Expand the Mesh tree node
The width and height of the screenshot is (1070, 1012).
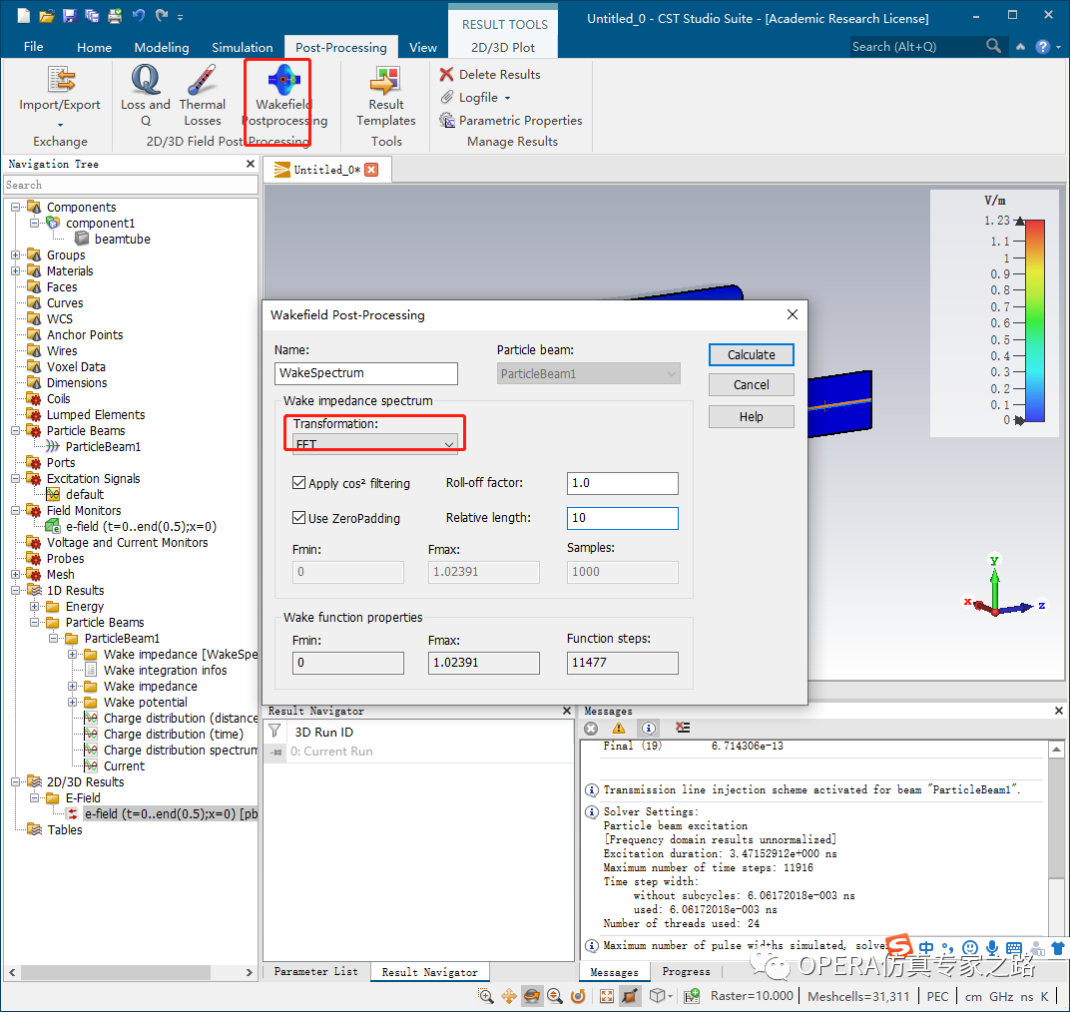coord(15,575)
